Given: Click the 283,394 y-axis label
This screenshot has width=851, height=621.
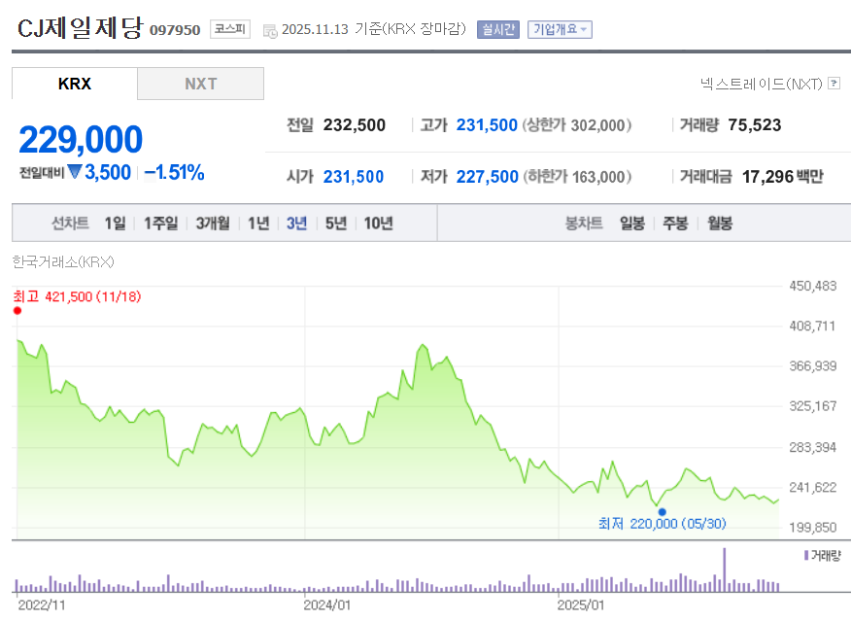Looking at the screenshot, I should (x=813, y=447).
